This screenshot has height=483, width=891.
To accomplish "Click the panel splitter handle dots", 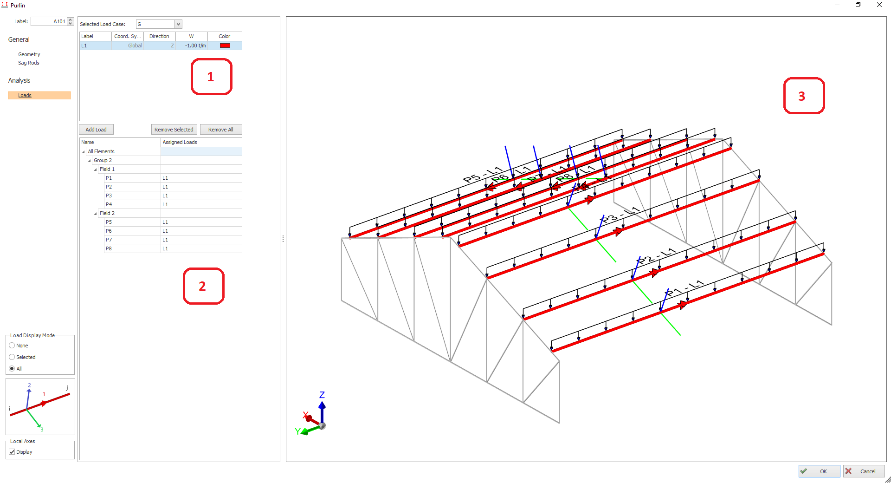I will [283, 239].
